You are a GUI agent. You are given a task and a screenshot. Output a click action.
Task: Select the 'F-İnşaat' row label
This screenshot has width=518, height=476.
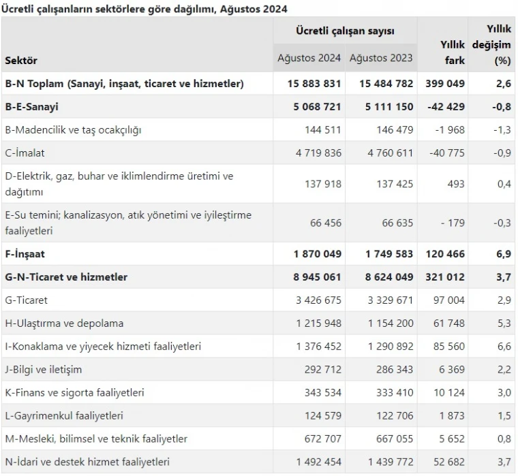[x=25, y=254]
